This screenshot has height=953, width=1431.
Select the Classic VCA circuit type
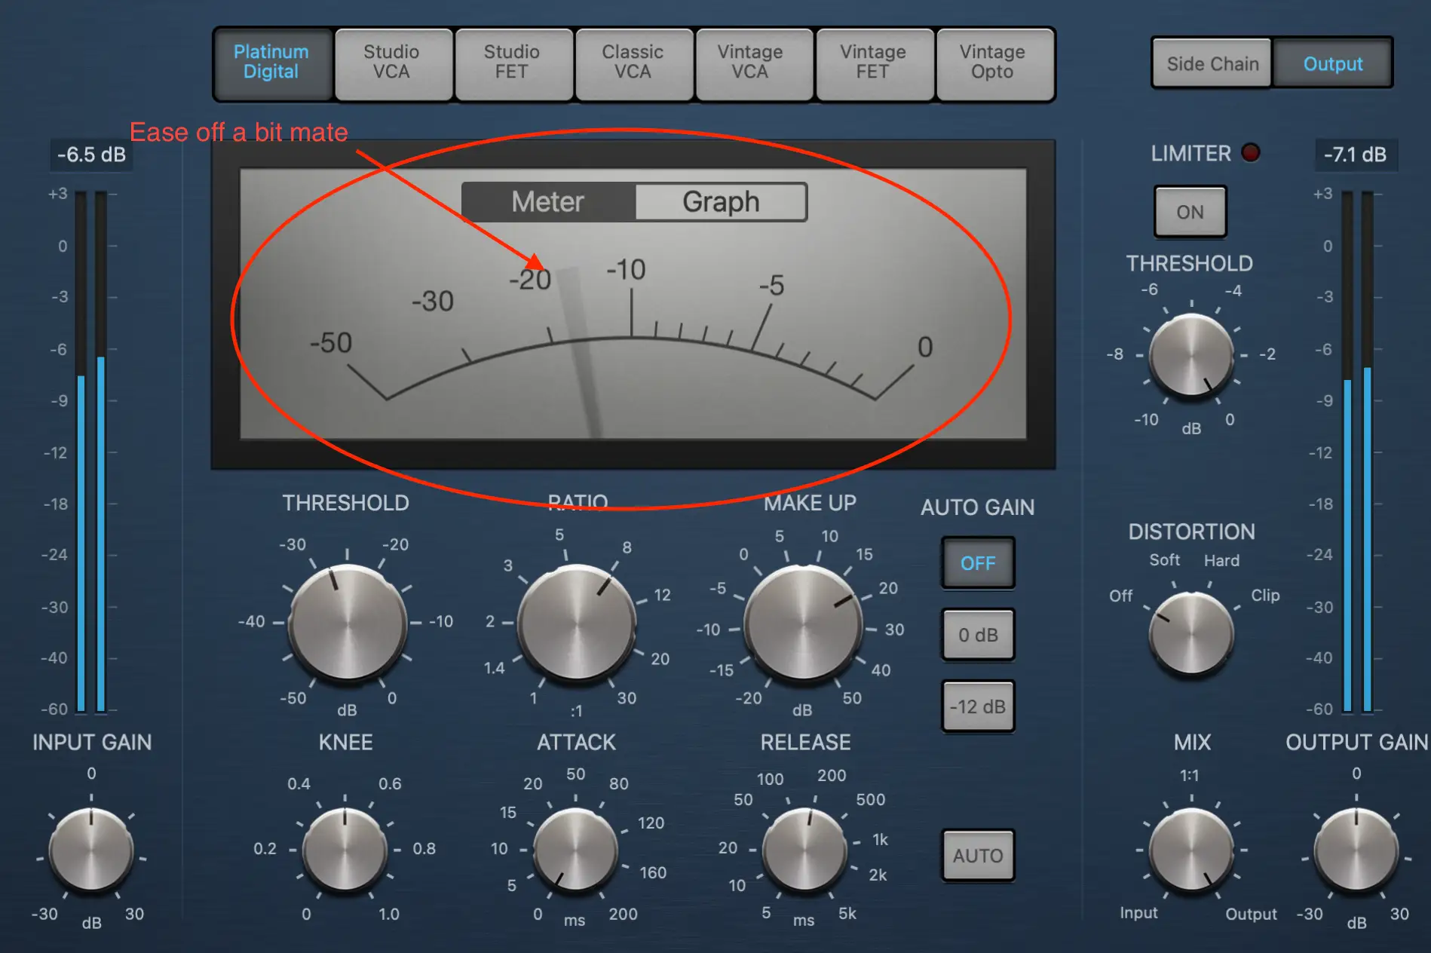coord(633,63)
